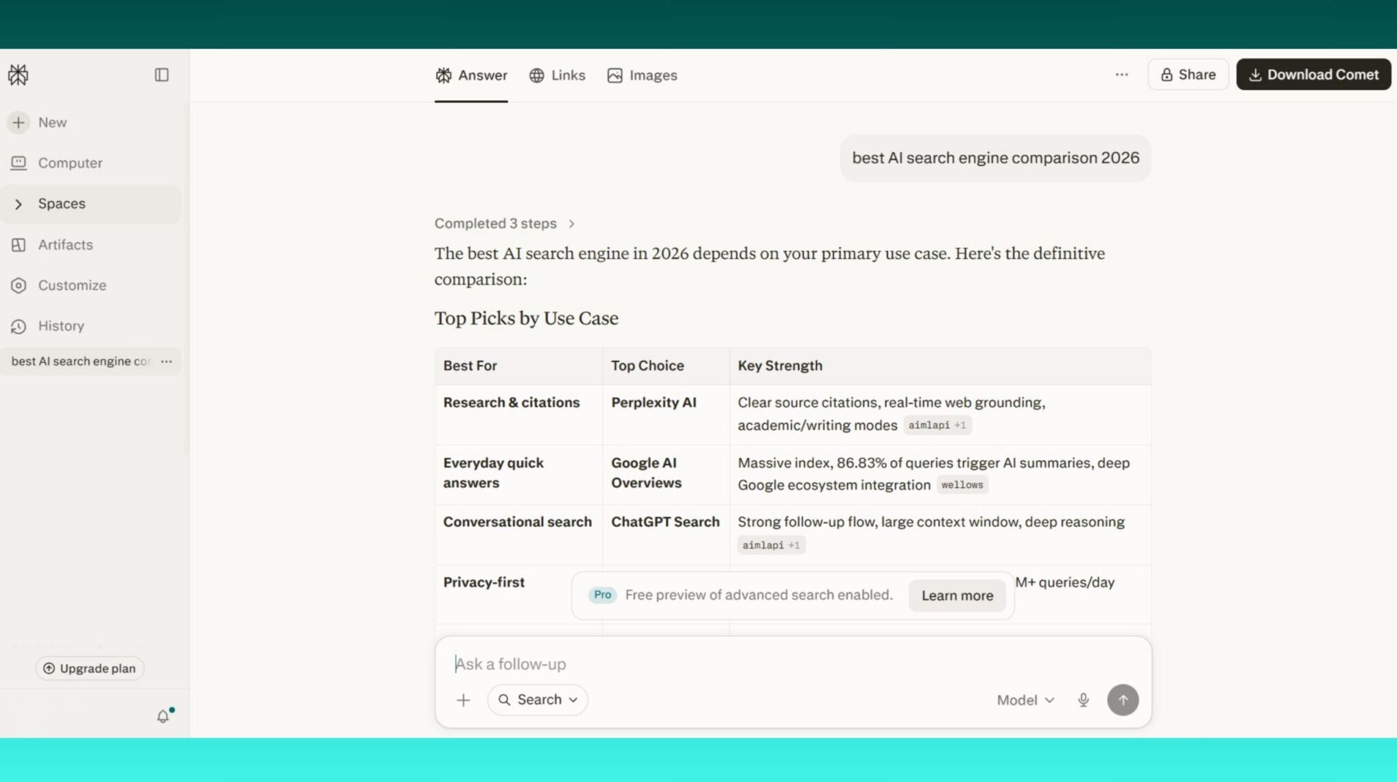Viewport: 1397px width, 782px height.
Task: Open options for the 'best AI search engine' thread
Action: [x=166, y=361]
